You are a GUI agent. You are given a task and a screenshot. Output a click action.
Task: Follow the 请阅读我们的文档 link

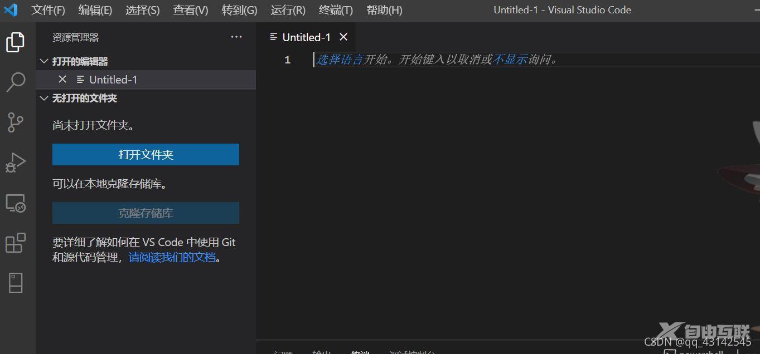(172, 257)
